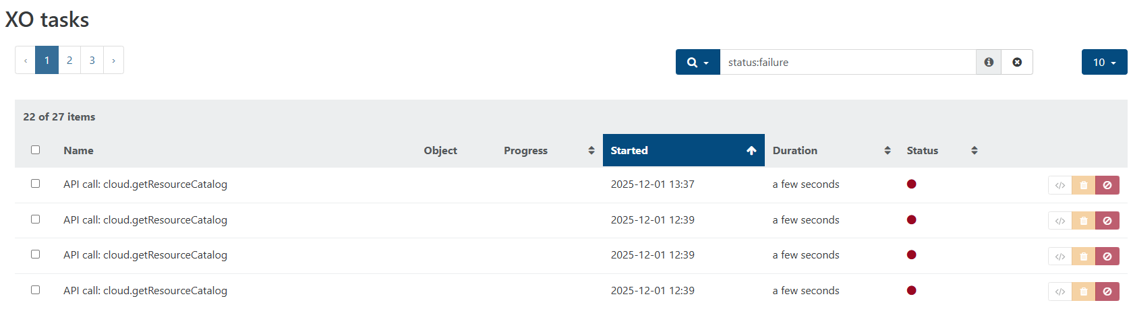Delete the task started at 13:37
1131x309 pixels.
click(x=1083, y=185)
